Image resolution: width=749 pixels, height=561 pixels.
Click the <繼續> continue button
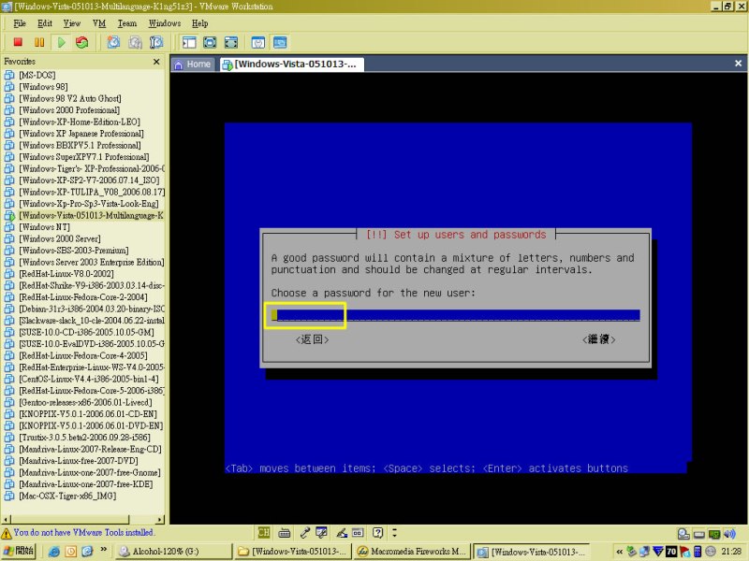(598, 339)
